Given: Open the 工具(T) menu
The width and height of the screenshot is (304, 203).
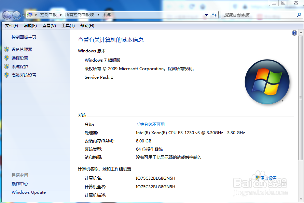Looking at the screenshot, I should pos(68,26).
